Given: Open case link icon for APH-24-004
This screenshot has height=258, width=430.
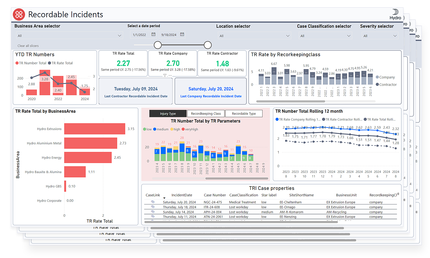Looking at the screenshot, I should pos(153,212).
